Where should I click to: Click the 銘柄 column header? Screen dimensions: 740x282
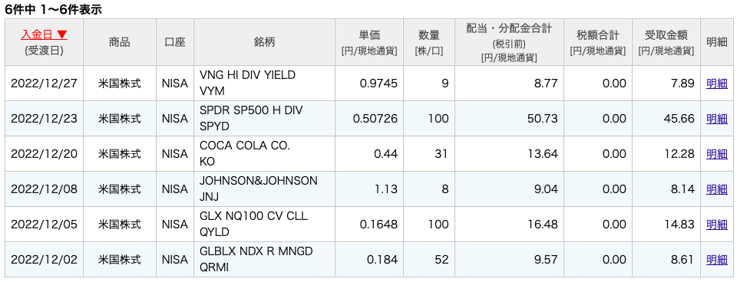click(264, 42)
